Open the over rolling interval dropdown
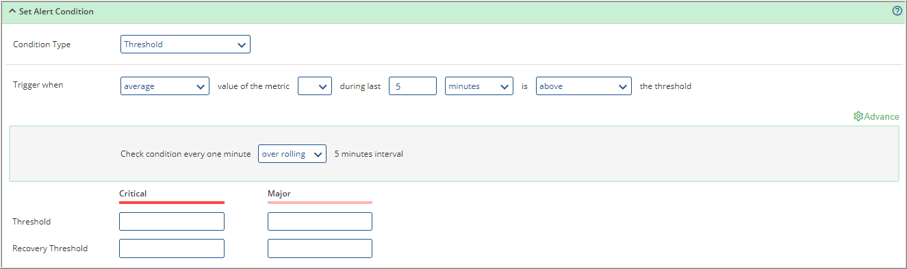This screenshot has height=269, width=907. click(x=292, y=154)
